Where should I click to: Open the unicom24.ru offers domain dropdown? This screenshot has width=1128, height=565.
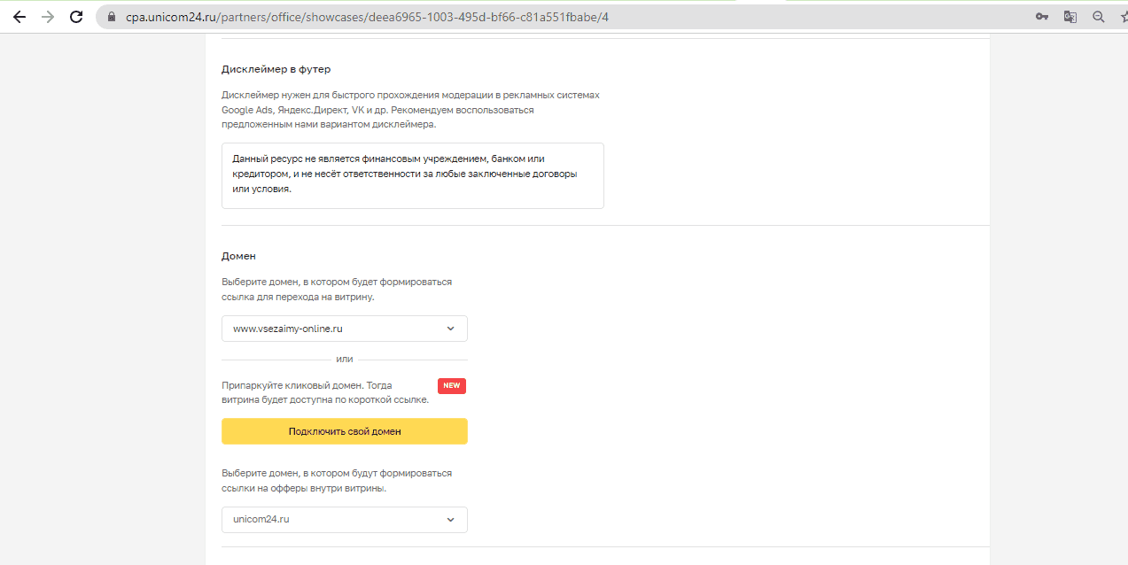(x=344, y=520)
